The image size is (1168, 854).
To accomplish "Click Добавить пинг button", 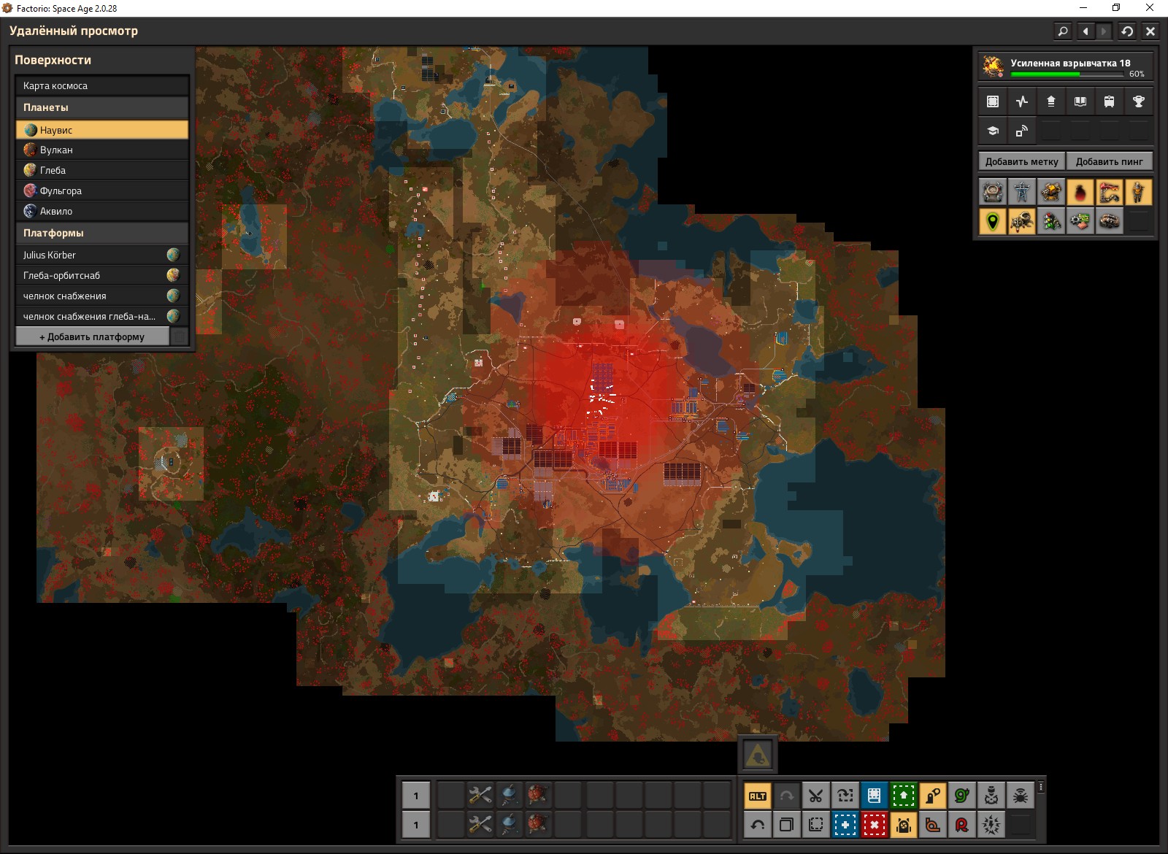I will click(x=1109, y=161).
